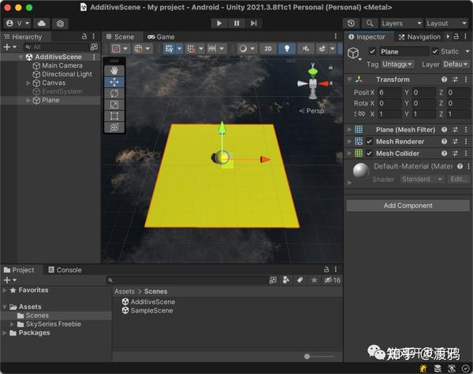
Task: Click the tool handle position icon
Action: [116, 49]
